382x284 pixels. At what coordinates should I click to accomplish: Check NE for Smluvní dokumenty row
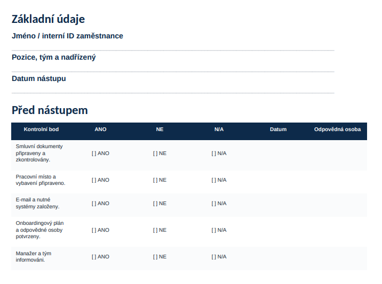[160, 153]
